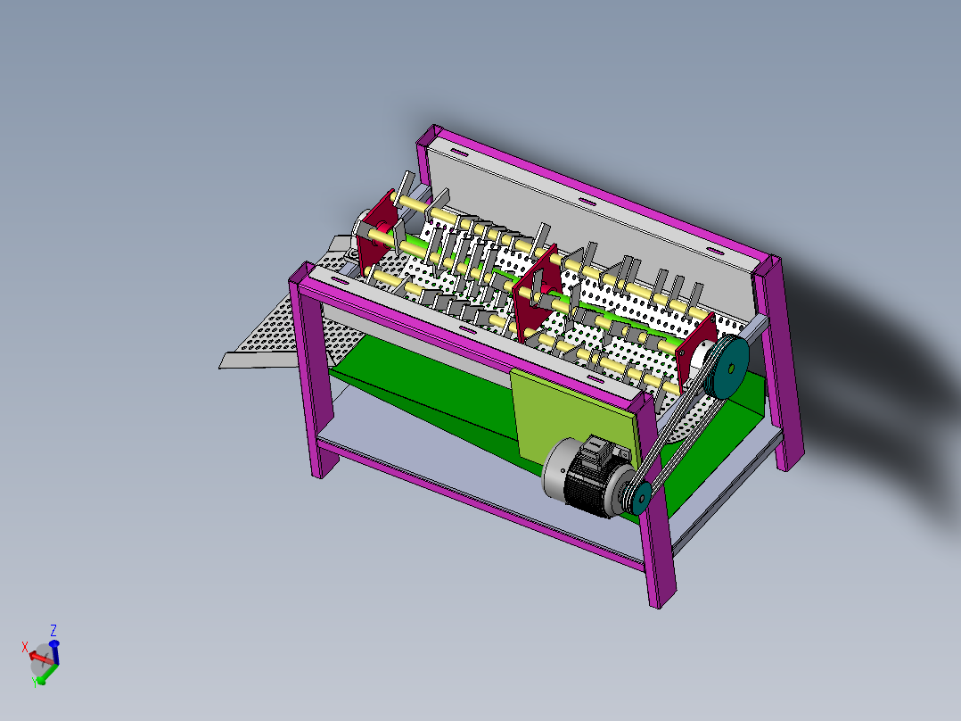Click the Y axis label on the triad
The width and height of the screenshot is (961, 721).
[35, 682]
